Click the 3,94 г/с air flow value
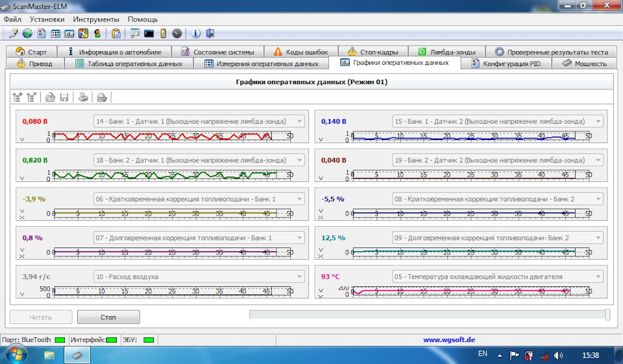623x364 pixels. [x=36, y=277]
